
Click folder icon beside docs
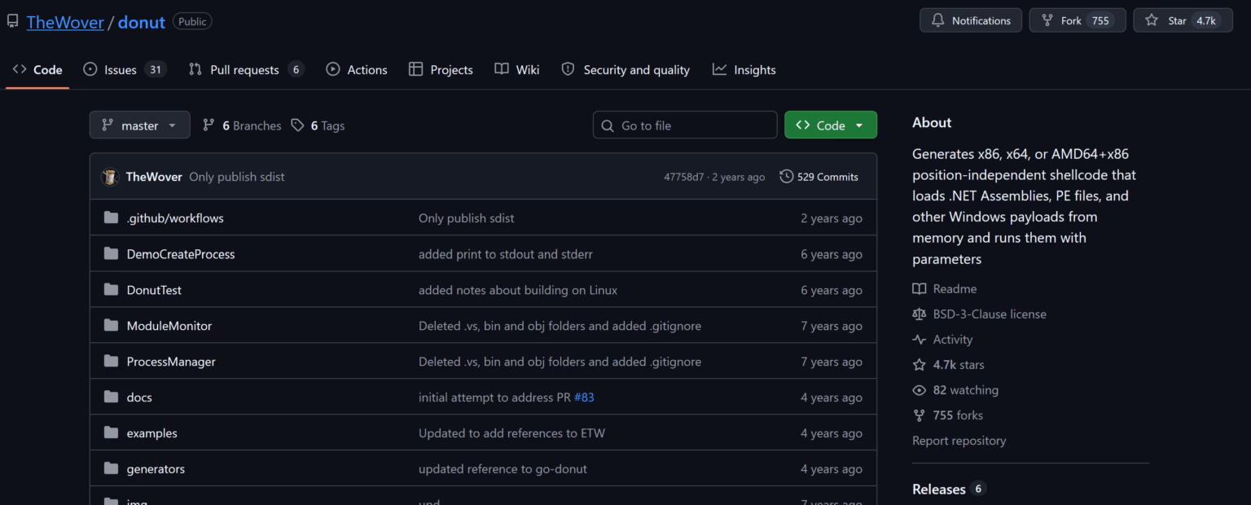pyautogui.click(x=111, y=397)
